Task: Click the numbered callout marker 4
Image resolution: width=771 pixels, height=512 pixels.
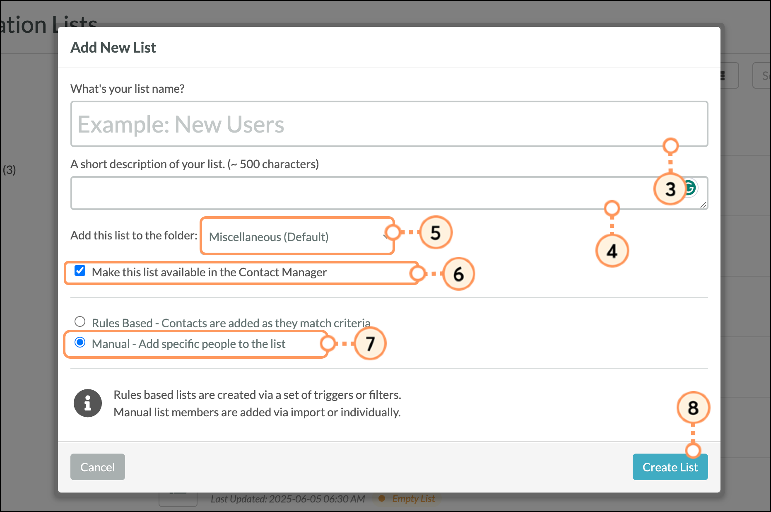Action: click(x=612, y=251)
